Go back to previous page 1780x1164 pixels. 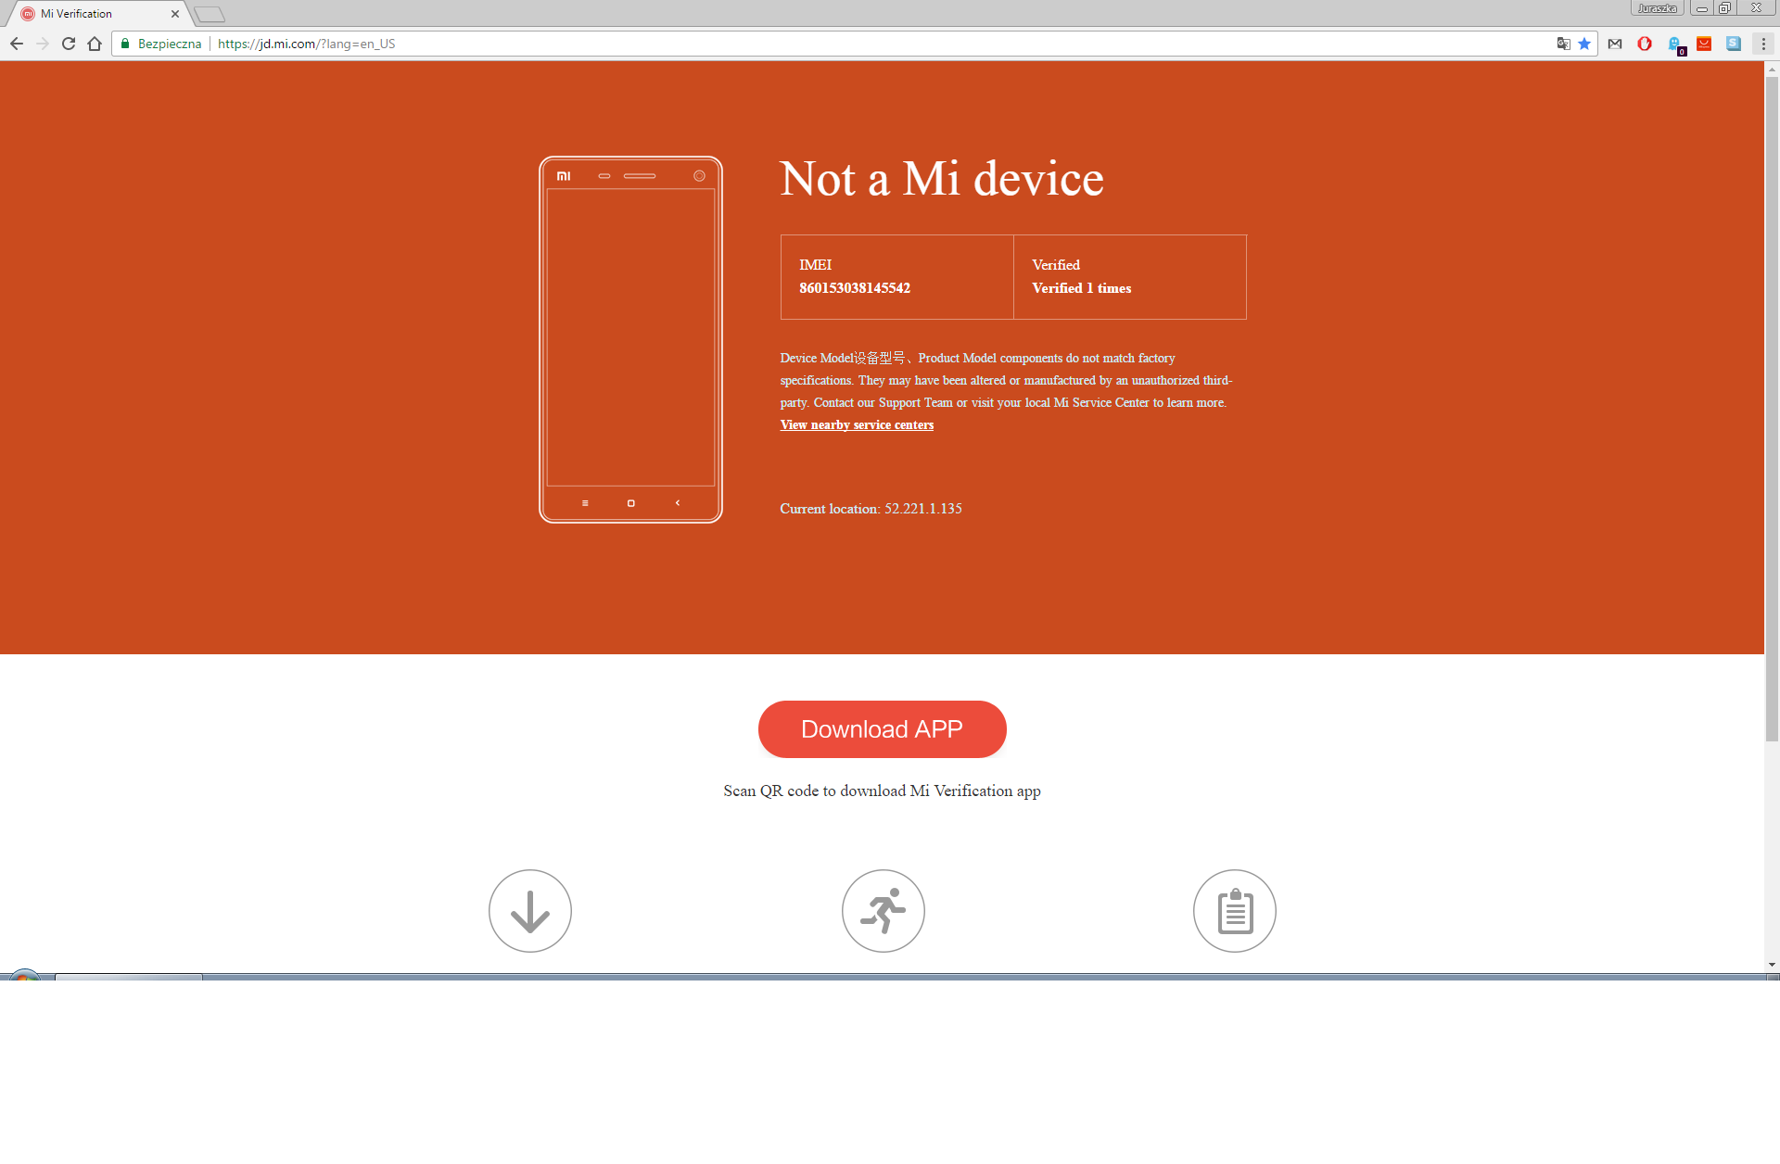(17, 44)
